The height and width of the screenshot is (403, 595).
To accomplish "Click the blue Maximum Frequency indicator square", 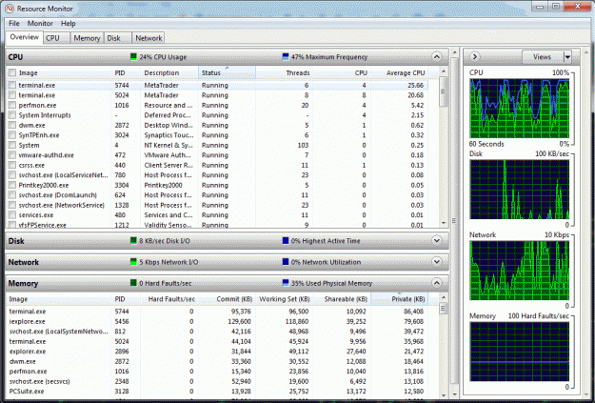I will click(286, 57).
